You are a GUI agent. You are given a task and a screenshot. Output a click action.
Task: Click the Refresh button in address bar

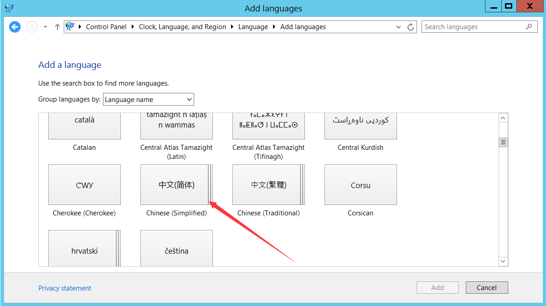(x=410, y=27)
